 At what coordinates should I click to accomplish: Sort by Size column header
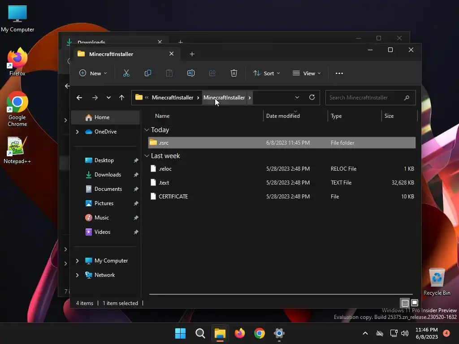(x=399, y=116)
